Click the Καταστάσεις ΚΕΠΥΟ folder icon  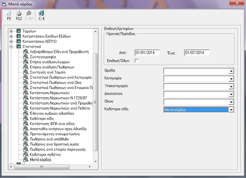[x=18, y=41]
